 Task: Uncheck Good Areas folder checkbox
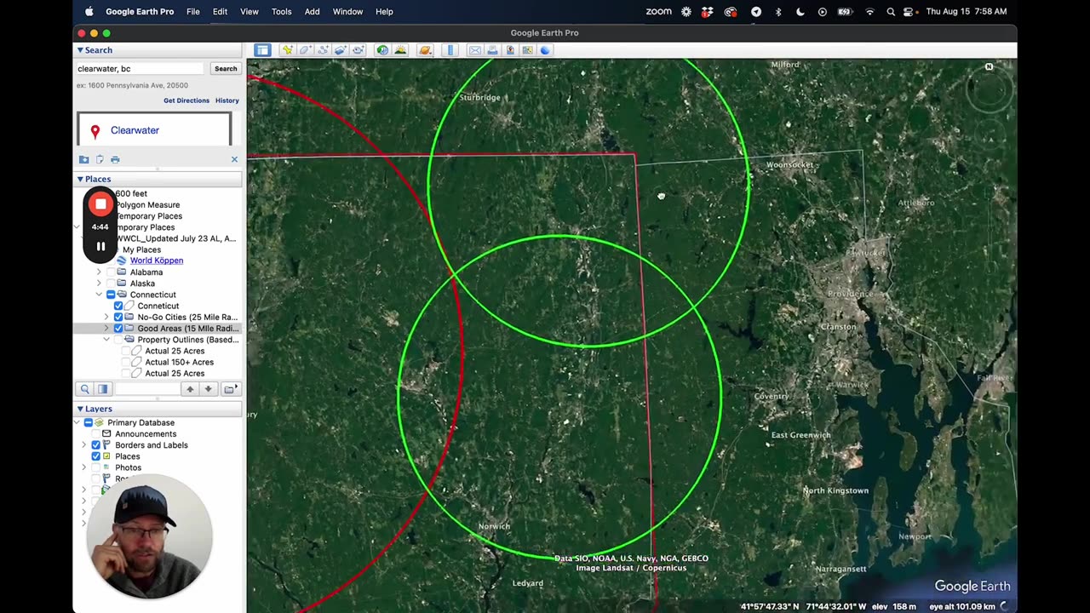click(x=118, y=329)
